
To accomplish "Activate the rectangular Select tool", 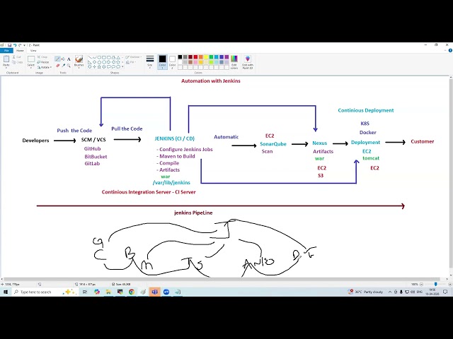I will pos(31,59).
